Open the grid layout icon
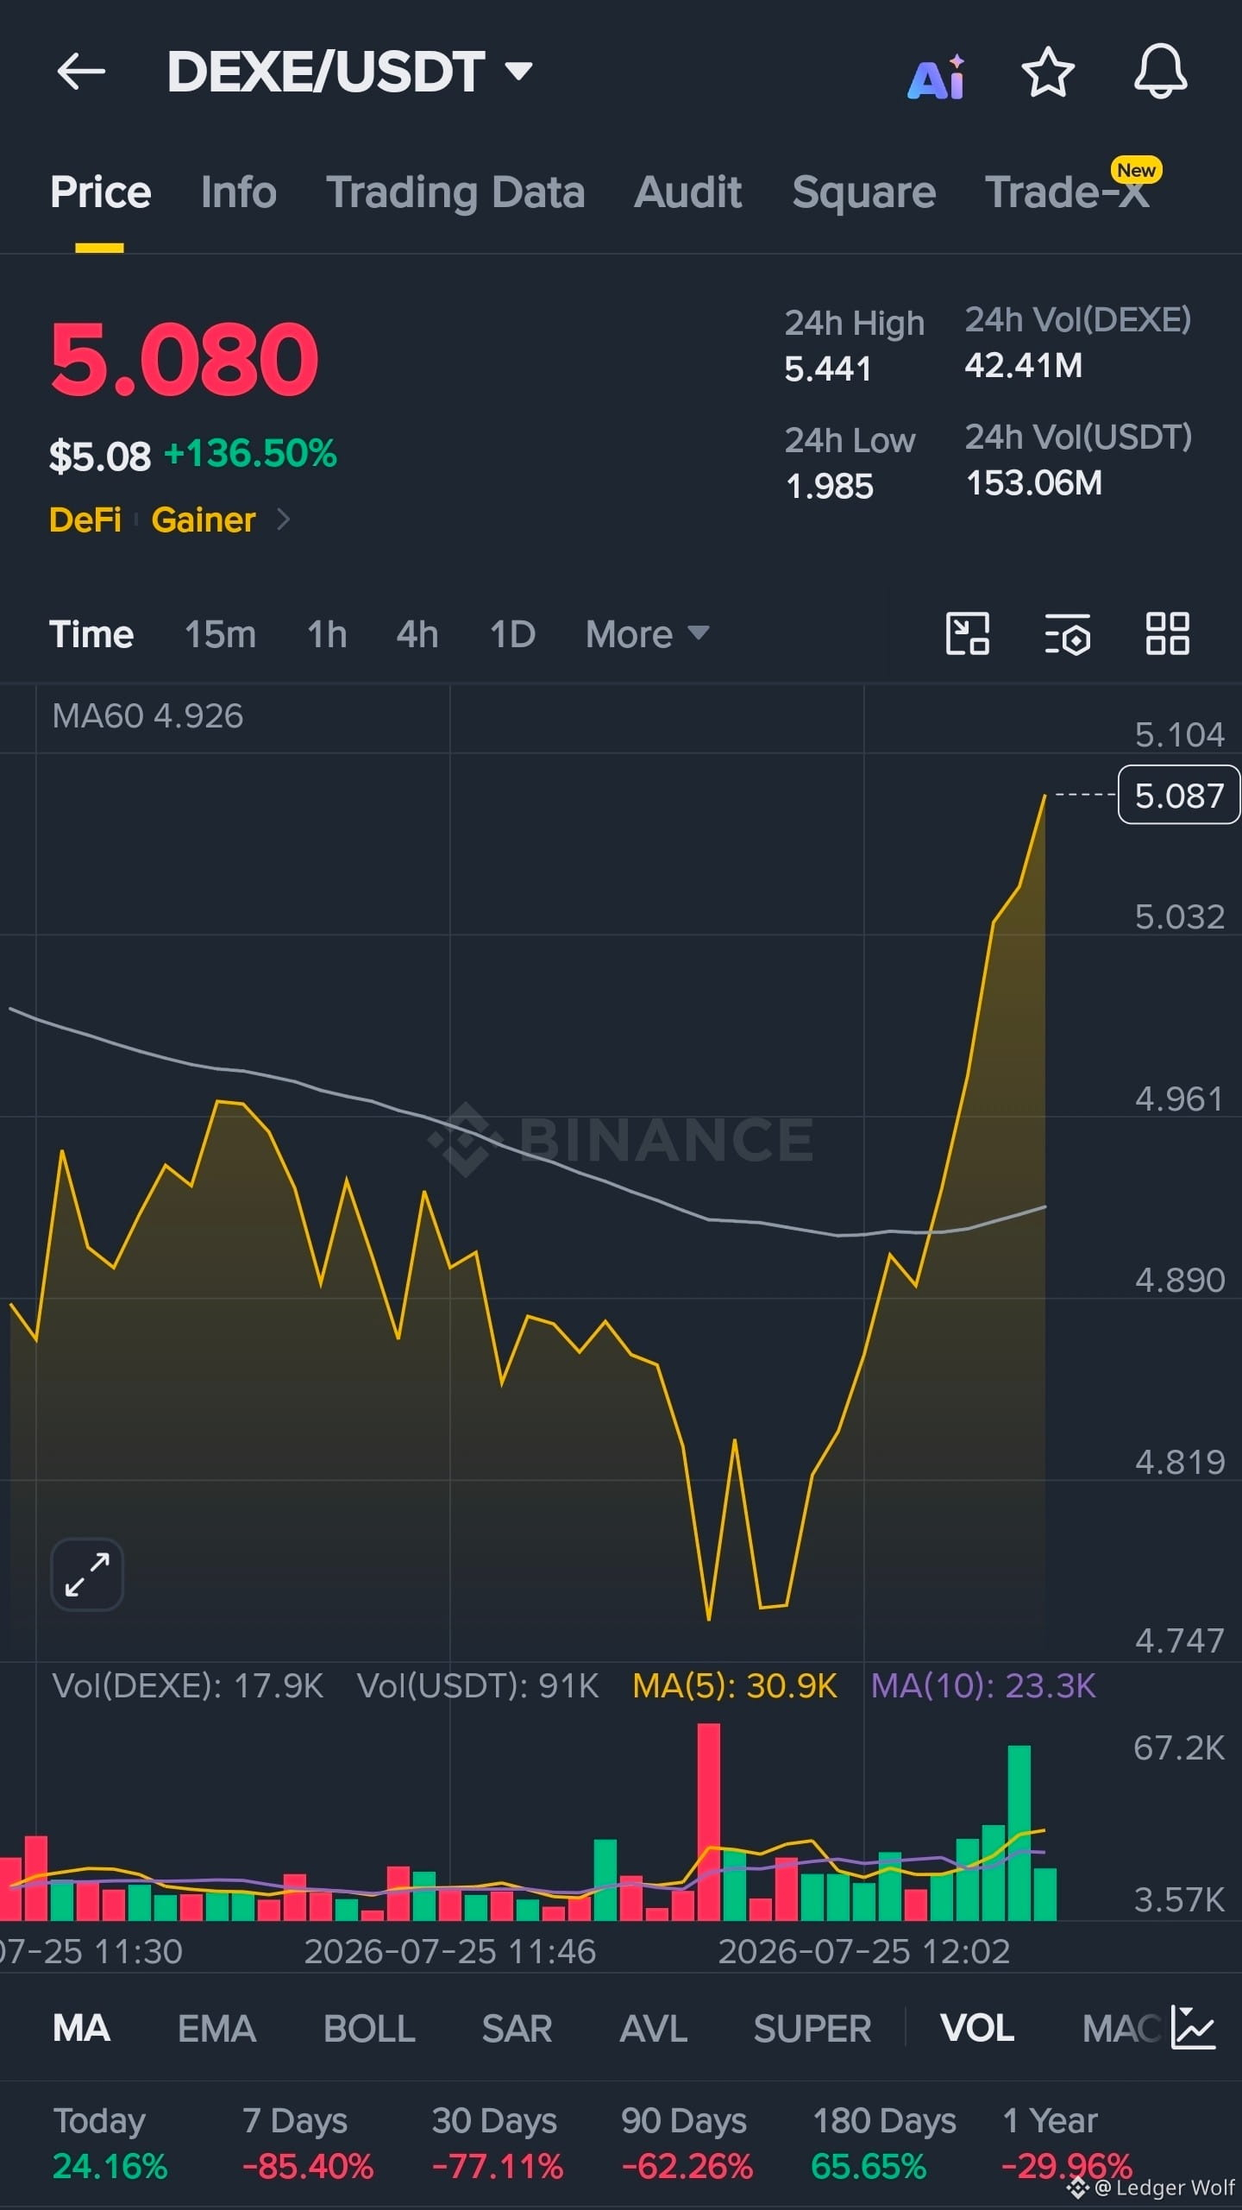This screenshot has height=2210, width=1242. tap(1167, 634)
